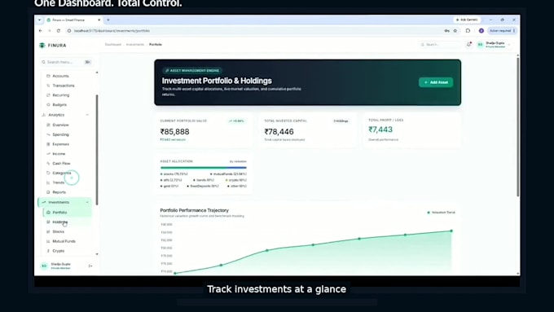Click the main page vertical scrollbar
The width and height of the screenshot is (554, 312).
pyautogui.click(x=518, y=127)
